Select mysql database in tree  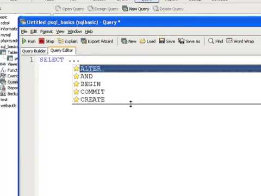point(5,35)
